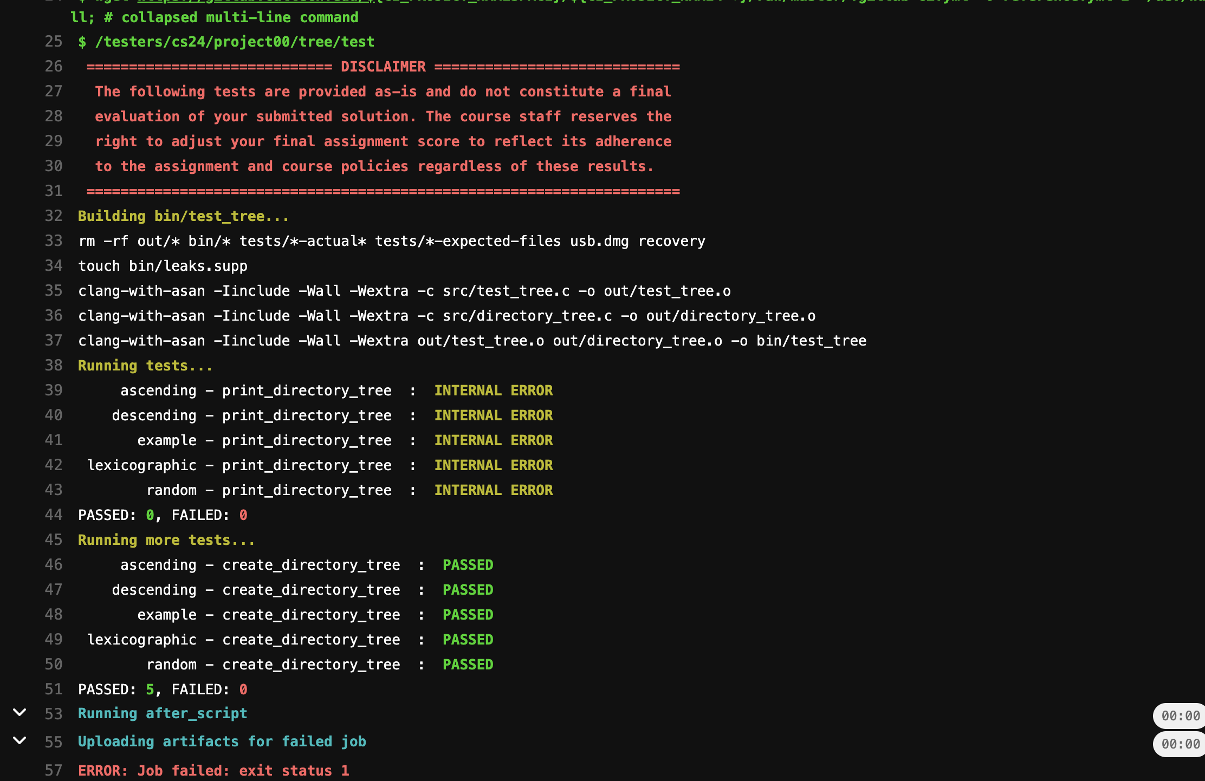Screen dimensions: 1205x781
Task: Open line number 51 PASSED 5 summary
Action: [54, 689]
